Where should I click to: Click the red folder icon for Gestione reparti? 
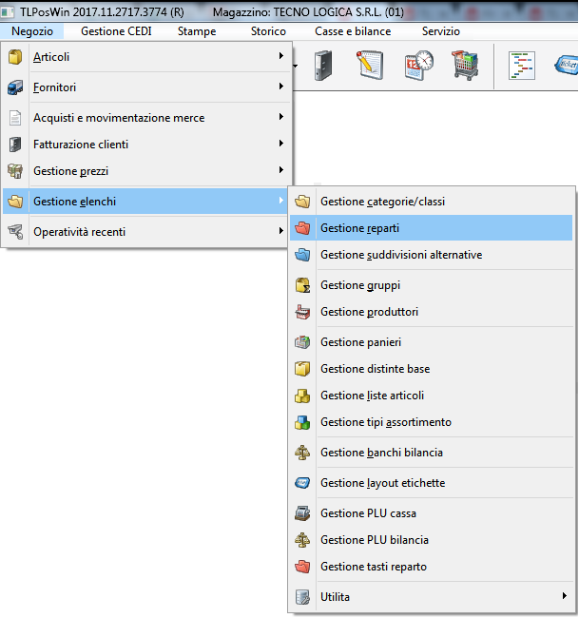(303, 228)
